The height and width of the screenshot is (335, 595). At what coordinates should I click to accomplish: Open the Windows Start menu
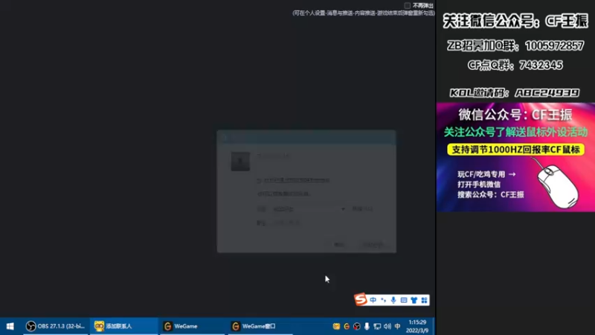point(10,326)
